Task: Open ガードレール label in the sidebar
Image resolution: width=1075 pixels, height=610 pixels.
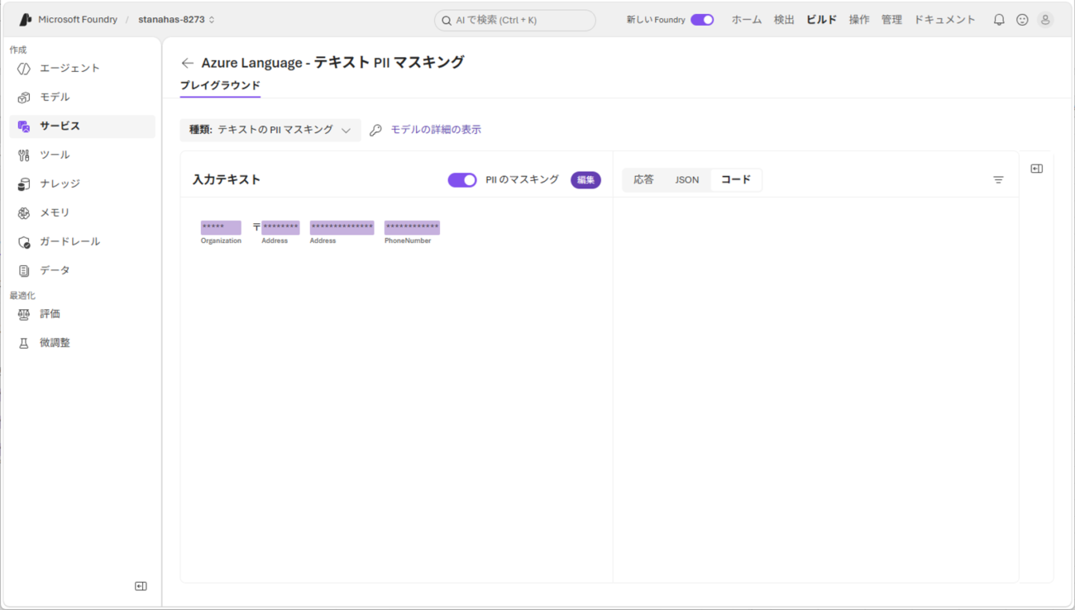Action: [69, 242]
